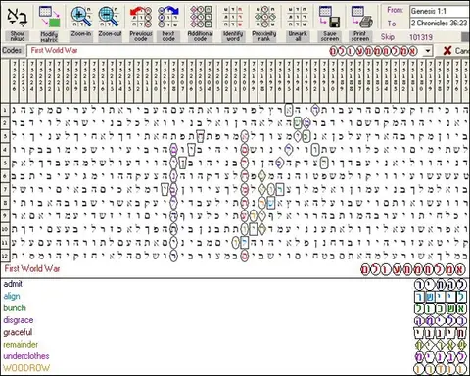470x376 pixels.
Task: Activate the Identify word tool
Action: pos(233,17)
